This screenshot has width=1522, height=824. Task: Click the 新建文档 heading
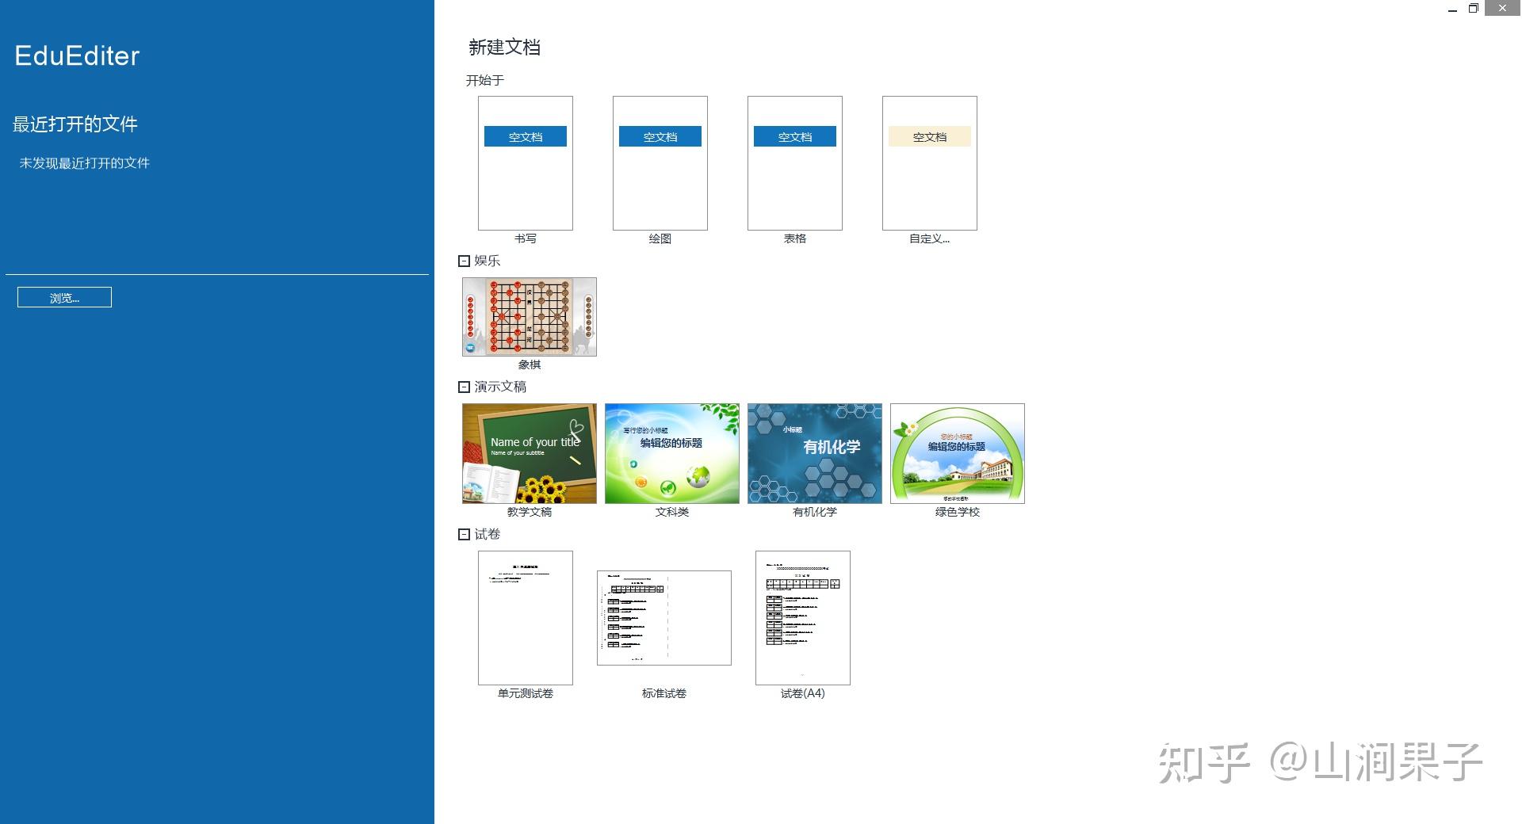coord(504,48)
